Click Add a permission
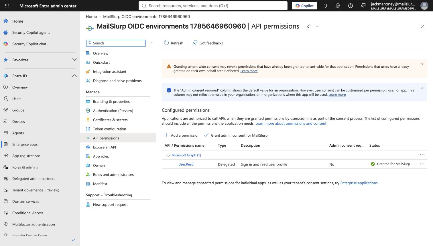433x246 pixels. coord(182,135)
